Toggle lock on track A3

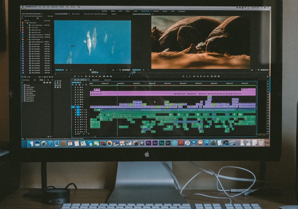(x=75, y=115)
